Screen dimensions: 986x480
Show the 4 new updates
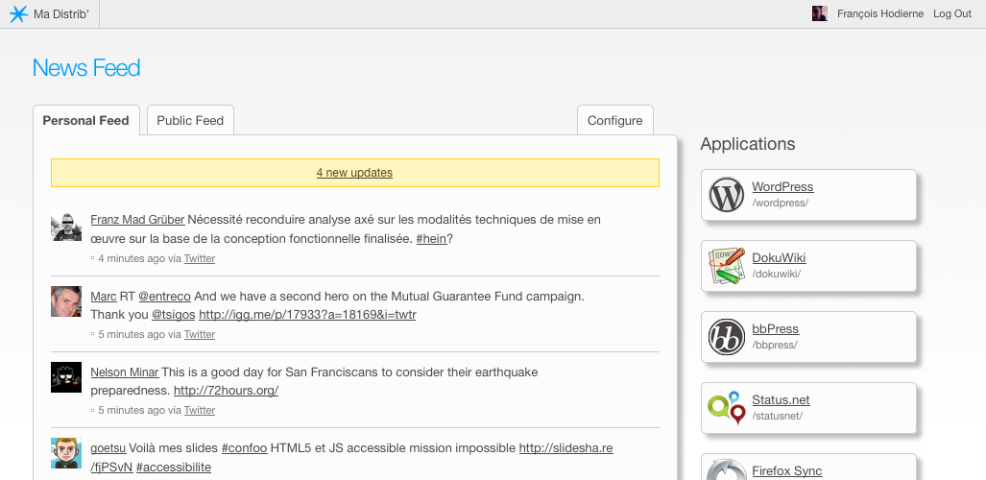[x=354, y=173]
